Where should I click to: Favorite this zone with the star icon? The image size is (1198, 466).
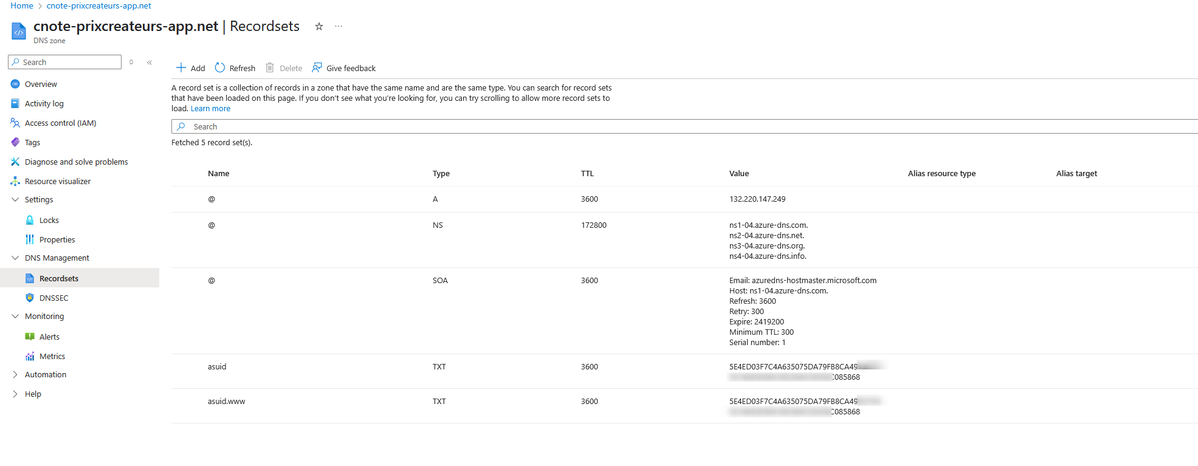click(318, 26)
